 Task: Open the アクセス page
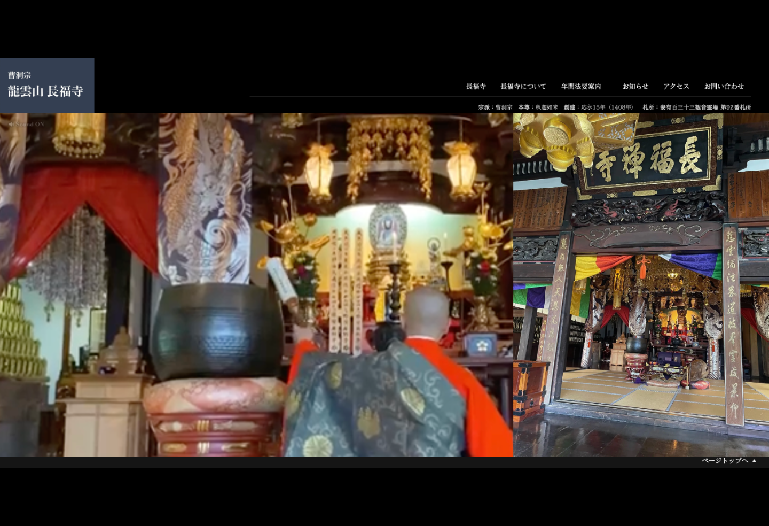click(x=676, y=87)
